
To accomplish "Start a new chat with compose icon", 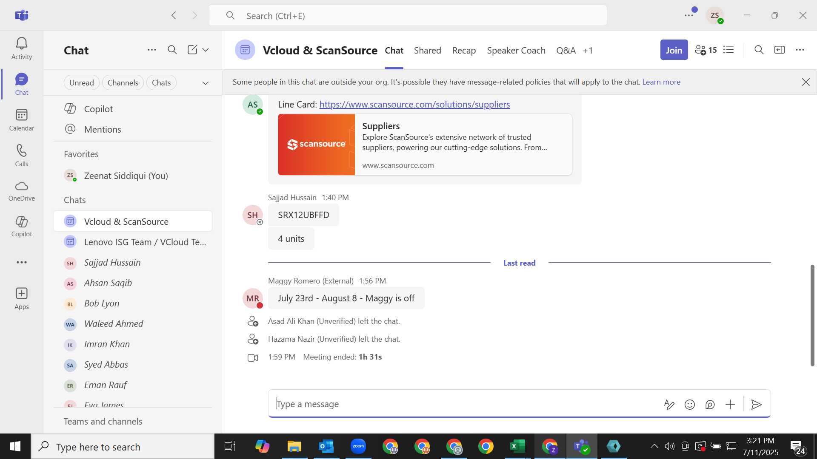I will coord(192,50).
